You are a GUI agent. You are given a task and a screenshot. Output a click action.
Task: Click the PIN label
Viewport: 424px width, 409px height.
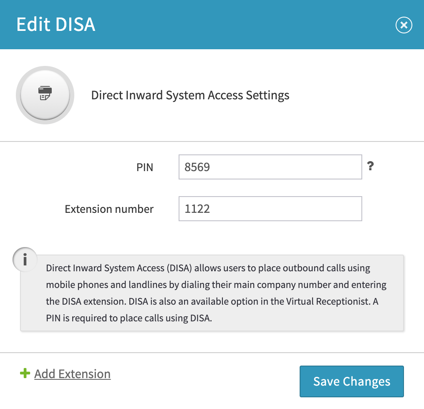[x=145, y=167]
